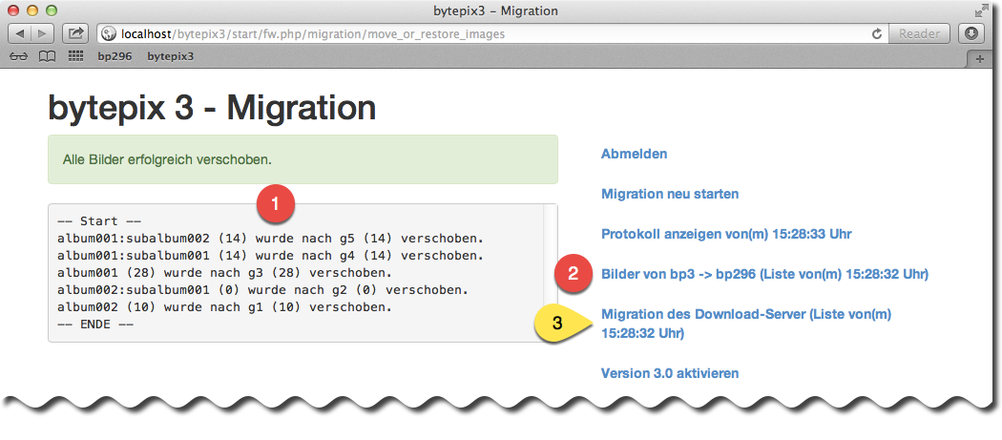Screen dimensions: 1002x440
Task: Open Migration des Download-Server link
Action: (x=745, y=324)
